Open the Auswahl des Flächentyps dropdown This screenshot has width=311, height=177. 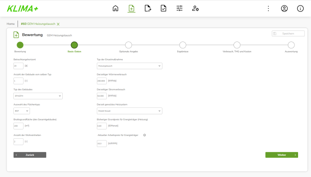22,111
